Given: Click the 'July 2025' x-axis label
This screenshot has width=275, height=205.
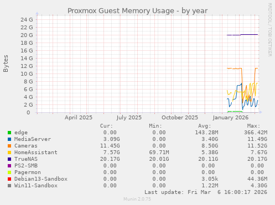Looking at the screenshot, I should click(x=129, y=118).
